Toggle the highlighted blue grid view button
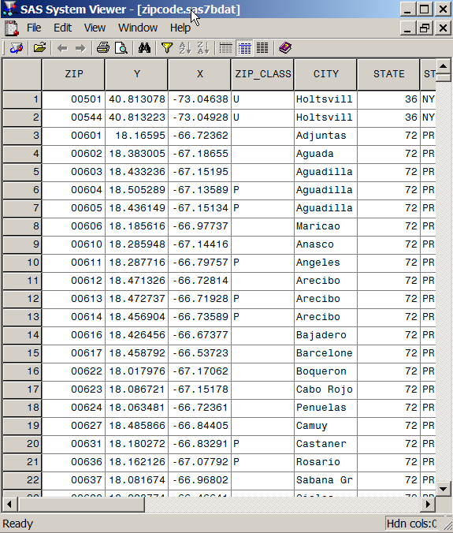 tap(244, 48)
